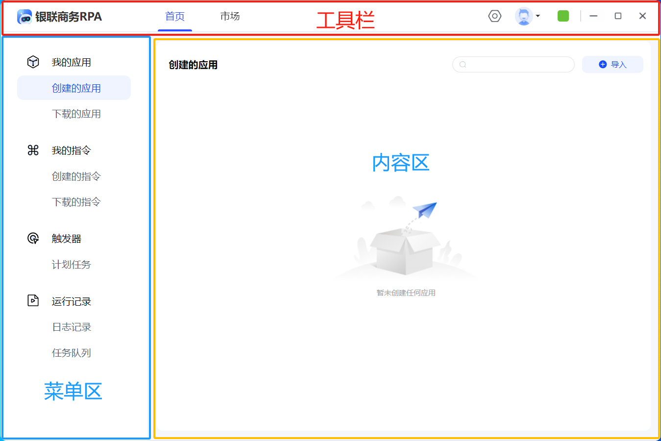Open 创建的指令 in the sidebar

pyautogui.click(x=76, y=176)
